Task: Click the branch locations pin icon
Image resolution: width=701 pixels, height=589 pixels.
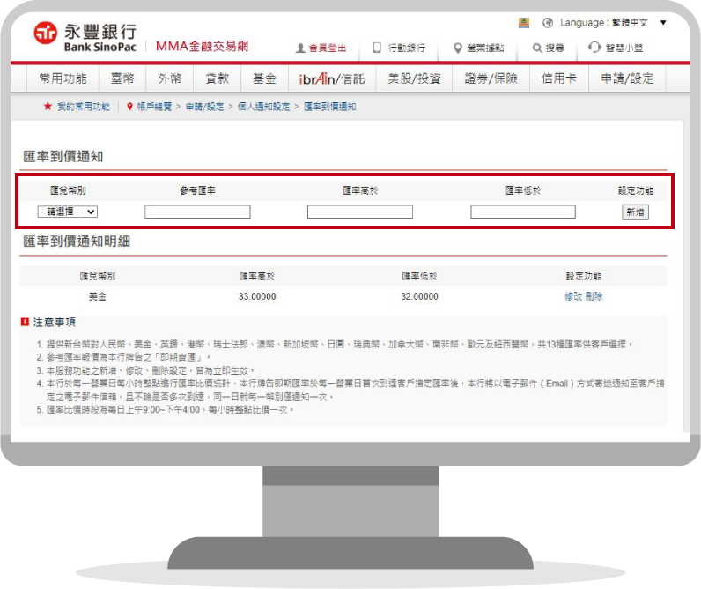Action: [457, 48]
